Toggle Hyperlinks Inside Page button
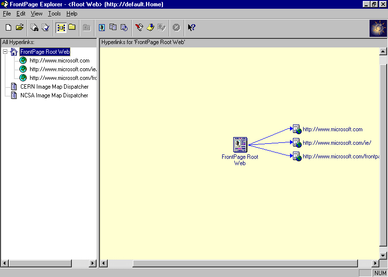The image size is (388, 277). 124,28
